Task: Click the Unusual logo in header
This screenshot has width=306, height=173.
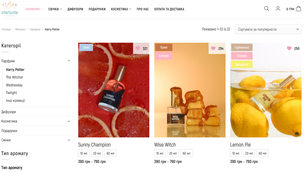Action: tap(10, 9)
